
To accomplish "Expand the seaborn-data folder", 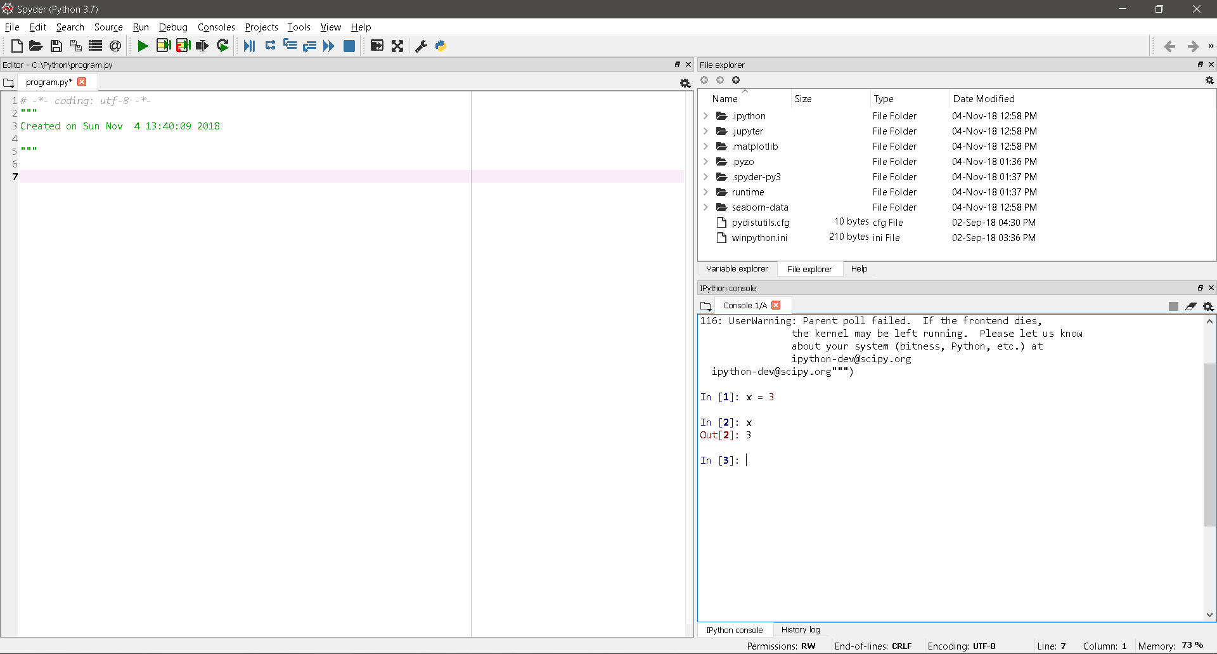I will pyautogui.click(x=705, y=207).
